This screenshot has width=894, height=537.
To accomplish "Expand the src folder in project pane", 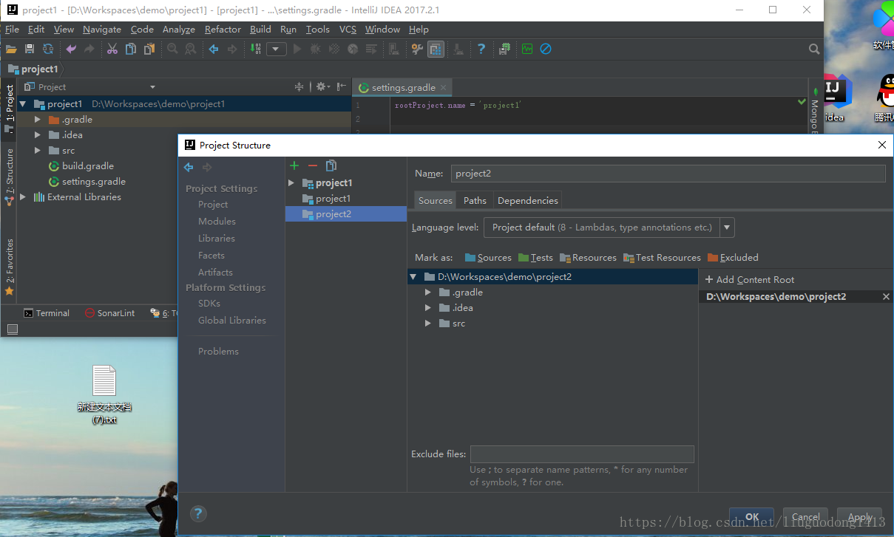I will tap(38, 151).
